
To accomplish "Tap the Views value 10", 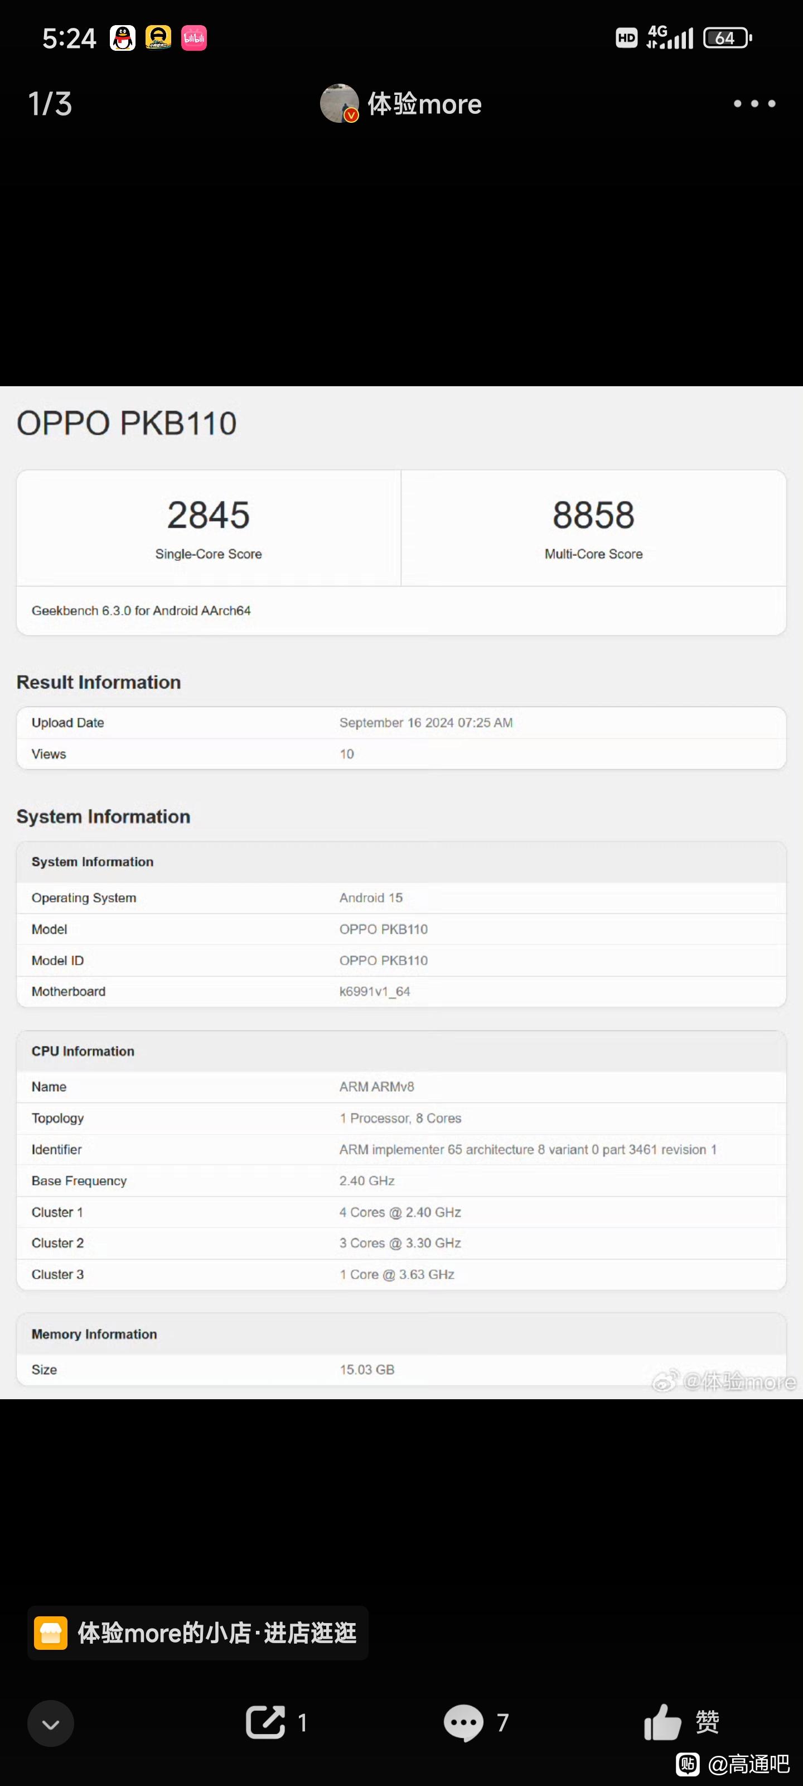I will [x=346, y=753].
